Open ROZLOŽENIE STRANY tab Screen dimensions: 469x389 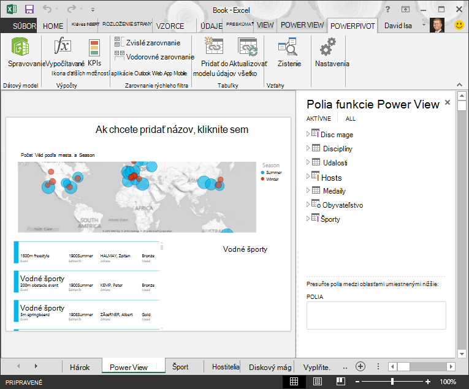[x=127, y=24]
